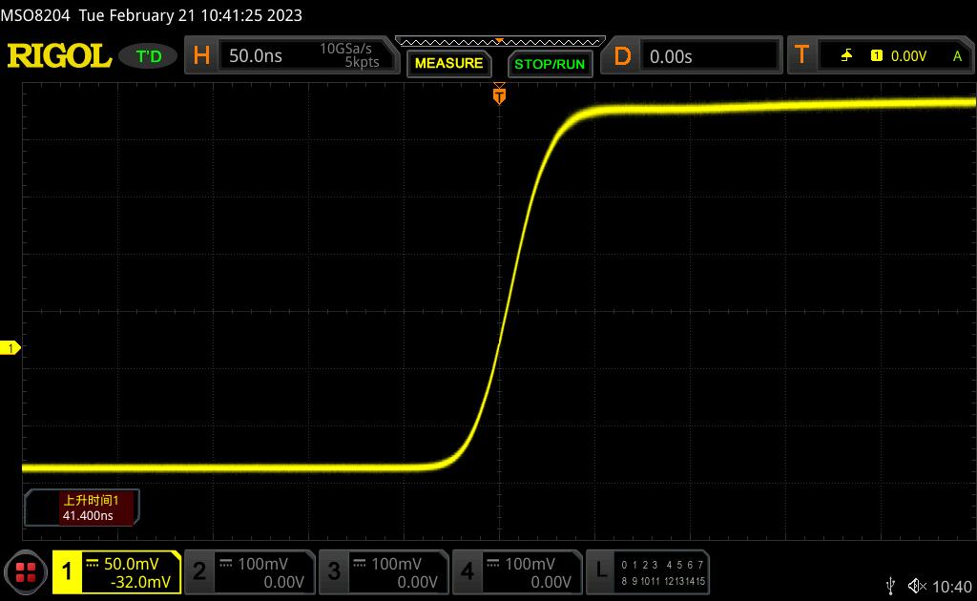
Task: Open channel 1 50.0mV scale settings
Action: coord(116,572)
